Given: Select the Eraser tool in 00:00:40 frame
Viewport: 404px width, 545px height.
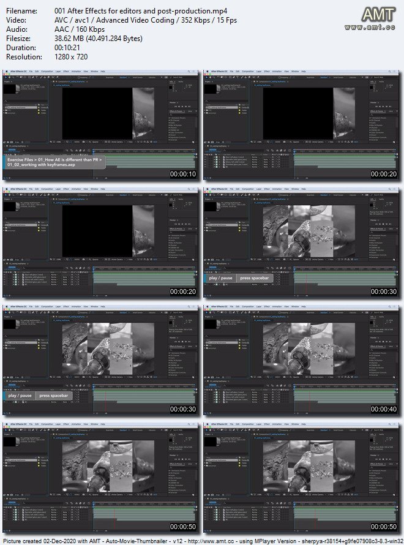Looking at the screenshot, I should pos(249,312).
